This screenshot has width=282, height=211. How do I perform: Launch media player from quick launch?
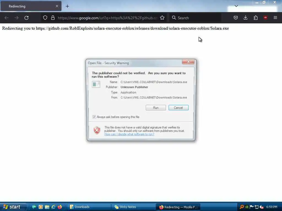41,207
